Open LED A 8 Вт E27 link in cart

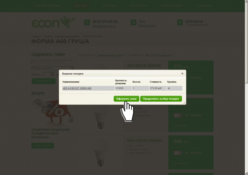click(x=77, y=88)
